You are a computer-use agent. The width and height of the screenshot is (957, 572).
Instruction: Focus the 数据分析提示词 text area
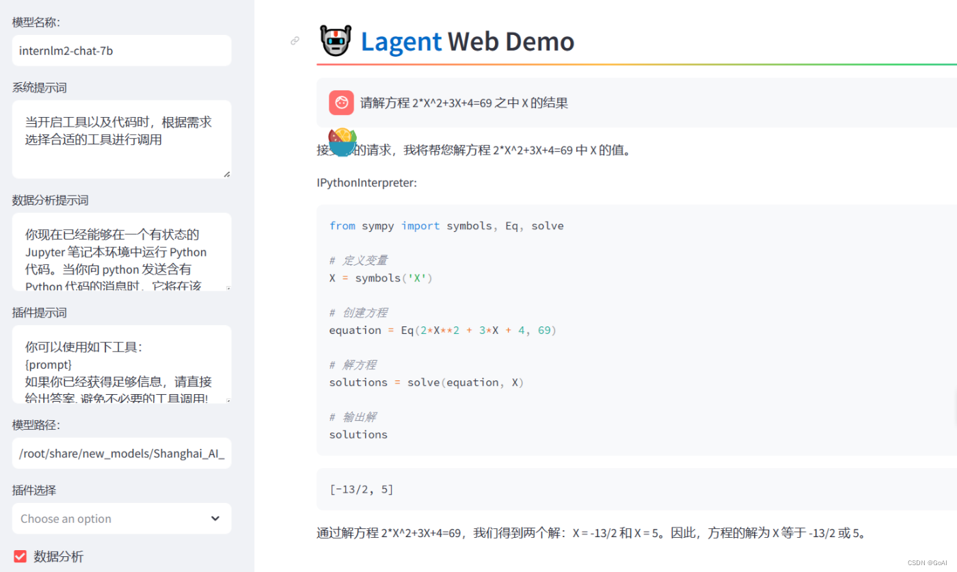point(122,252)
